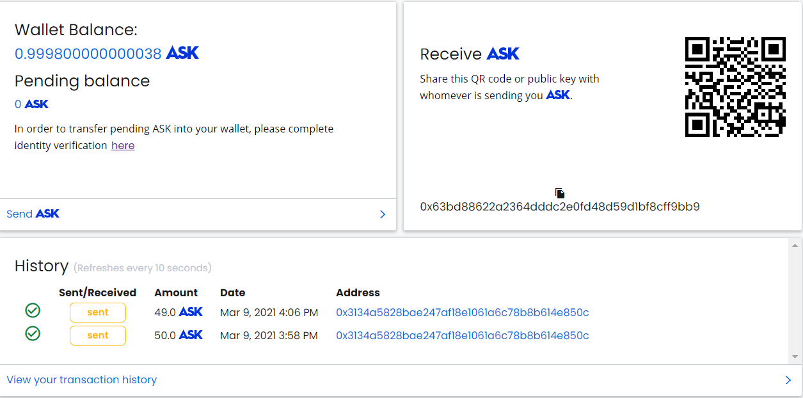Screen dimensions: 803x398
Task: Click green check icon for 49.0 ASK transaction
Action: tap(33, 311)
